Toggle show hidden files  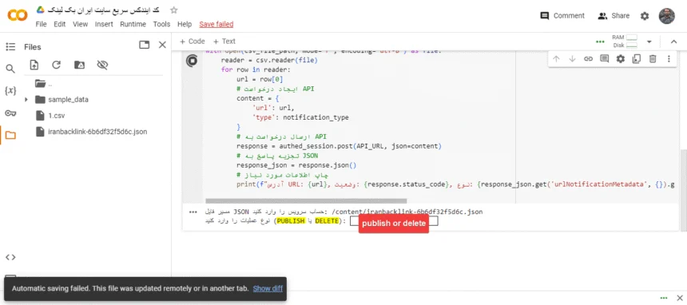tap(102, 65)
